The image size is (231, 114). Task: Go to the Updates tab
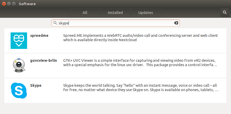click(x=146, y=13)
